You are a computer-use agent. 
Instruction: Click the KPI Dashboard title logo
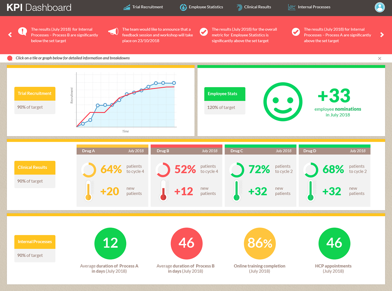39,8
